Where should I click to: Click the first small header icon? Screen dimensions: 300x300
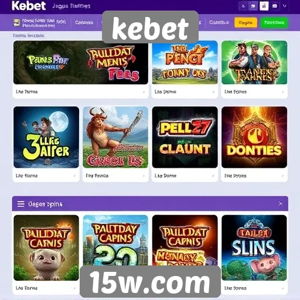pyautogui.click(x=243, y=6)
